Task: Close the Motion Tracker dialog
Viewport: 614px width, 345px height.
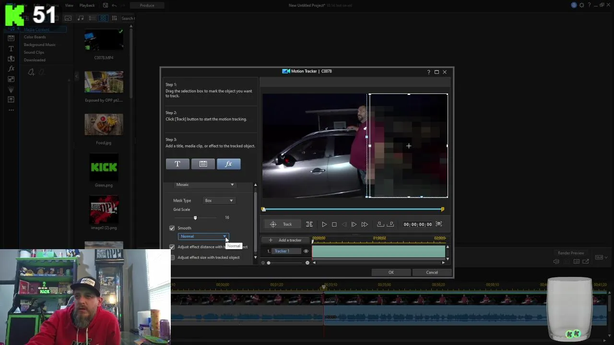Action: (445, 72)
